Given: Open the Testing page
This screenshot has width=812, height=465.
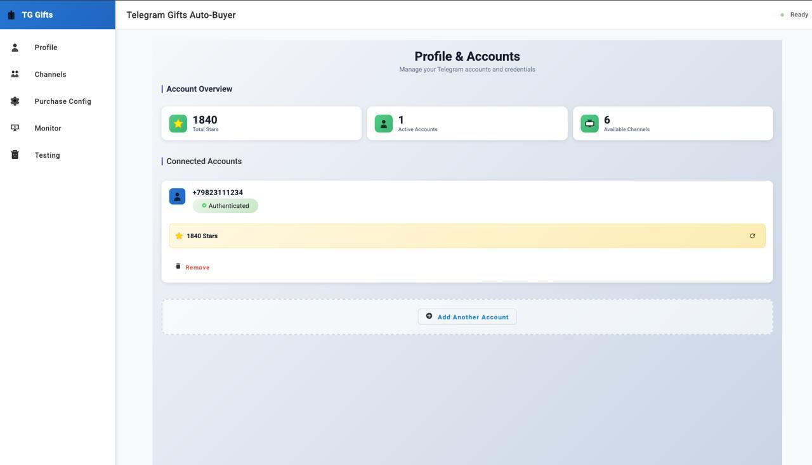Looking at the screenshot, I should [x=58, y=155].
